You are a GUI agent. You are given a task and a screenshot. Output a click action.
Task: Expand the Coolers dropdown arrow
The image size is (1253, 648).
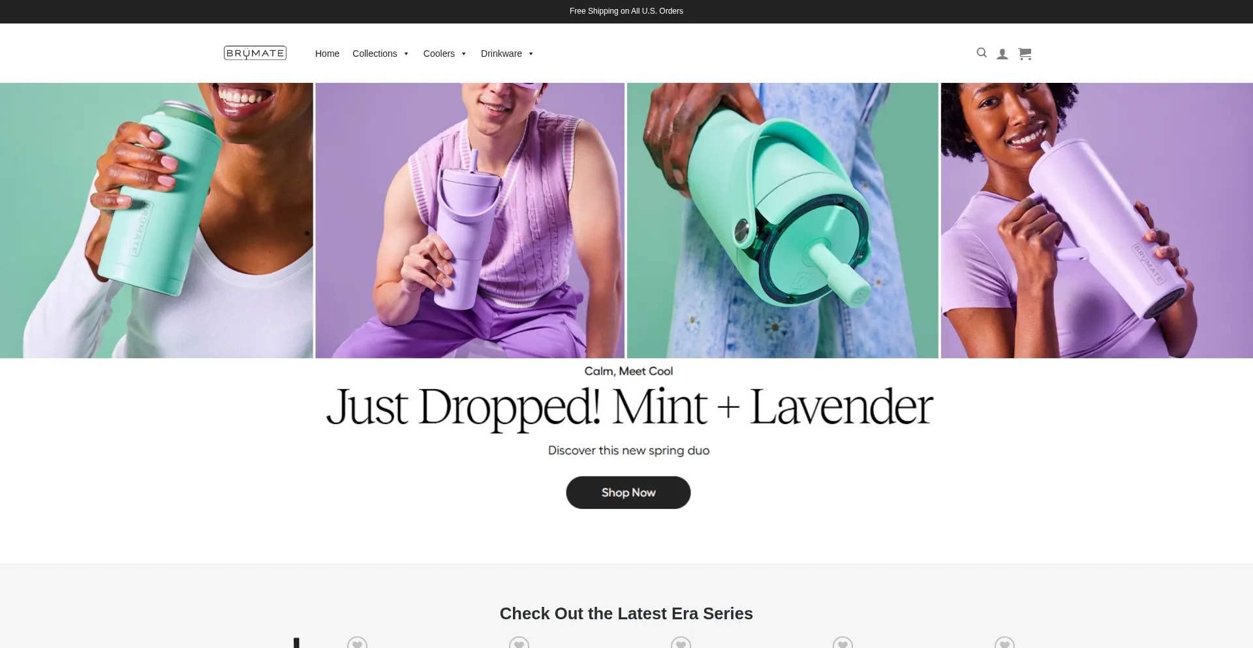pyautogui.click(x=464, y=54)
